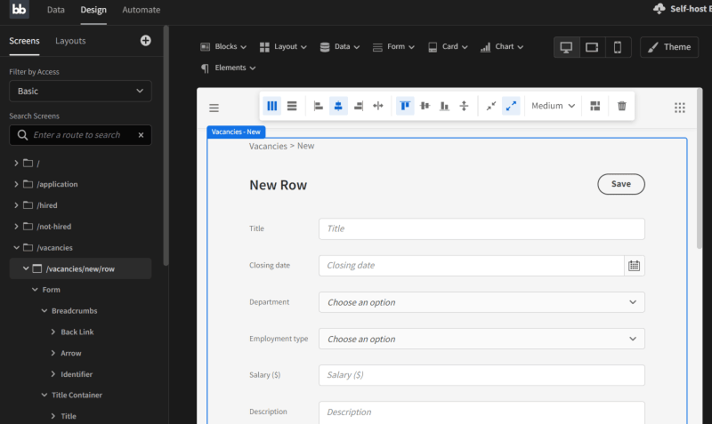Viewport: 712px width, 424px height.
Task: Switch to mobile device preview
Action: pyautogui.click(x=618, y=47)
